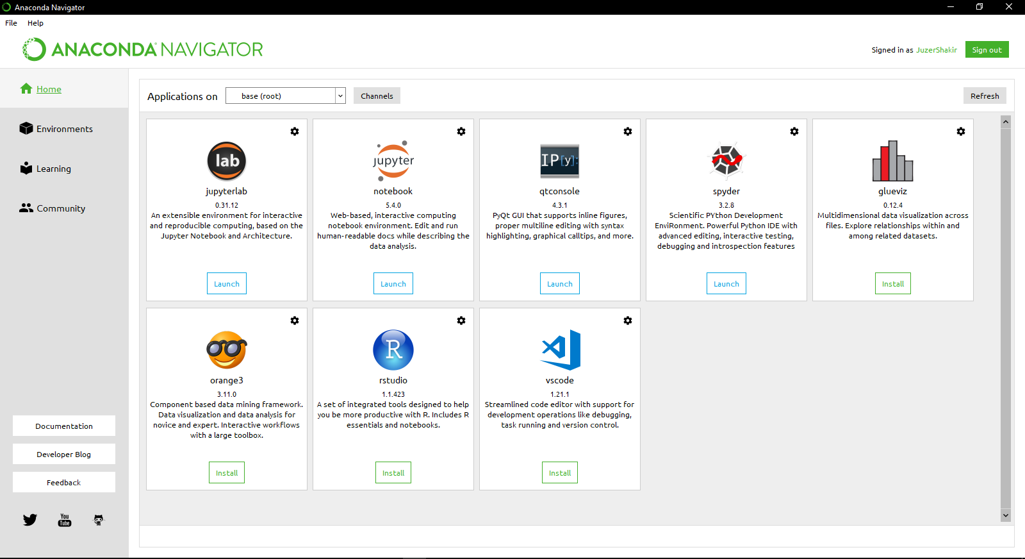Open the JuzerShakir account link
1025x559 pixels.
pos(936,50)
